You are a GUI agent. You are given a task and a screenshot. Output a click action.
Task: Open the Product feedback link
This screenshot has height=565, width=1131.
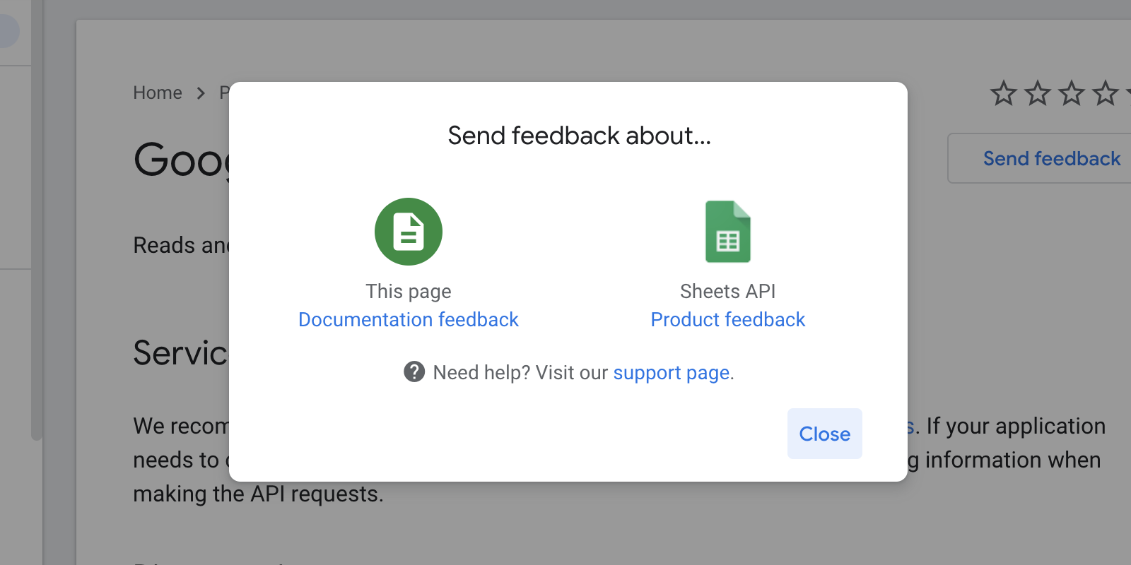tap(728, 319)
